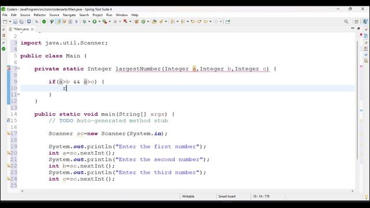The image size is (370, 208).
Task: Click the 'Smart Insert' status bar entry
Action: (227, 196)
